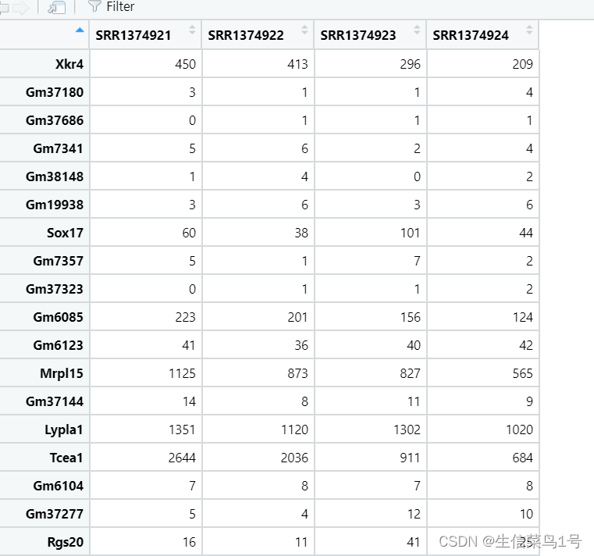Click the Sox17 cell with value 101
This screenshot has width=594, height=556.
click(x=371, y=233)
